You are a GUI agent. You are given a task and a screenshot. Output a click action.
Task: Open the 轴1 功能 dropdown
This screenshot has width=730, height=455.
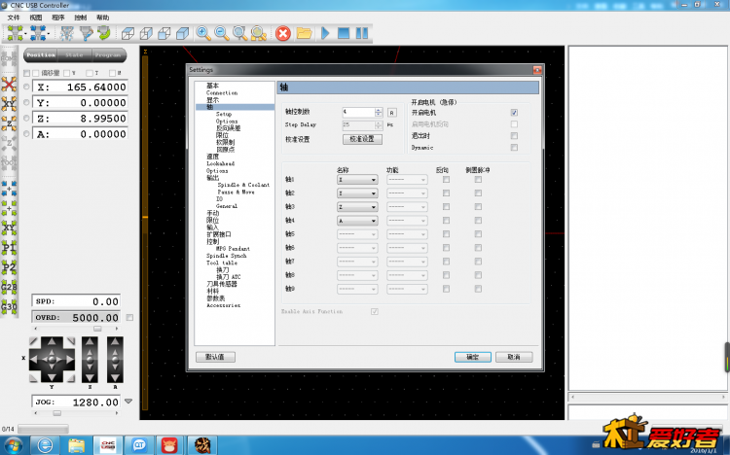click(x=407, y=180)
